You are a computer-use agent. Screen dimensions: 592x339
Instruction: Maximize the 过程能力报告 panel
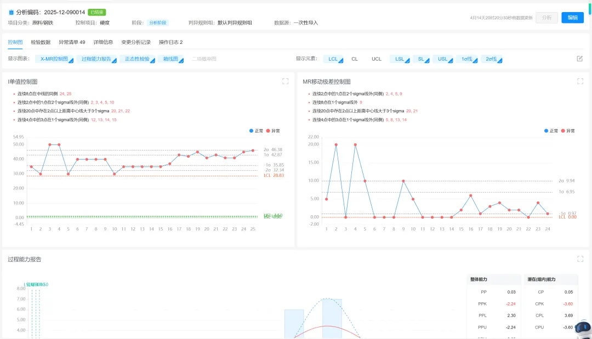click(x=580, y=259)
